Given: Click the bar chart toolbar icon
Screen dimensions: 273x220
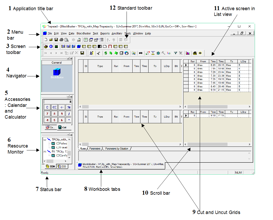Looking at the screenshot, I should coord(187,53).
